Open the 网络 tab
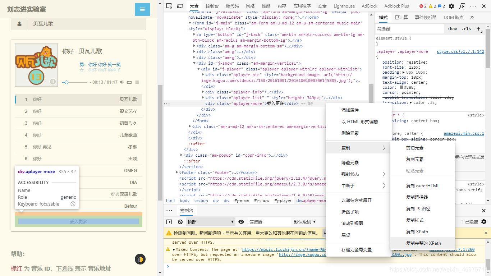Image resolution: width=491 pixels, height=276 pixels. tap(250, 6)
